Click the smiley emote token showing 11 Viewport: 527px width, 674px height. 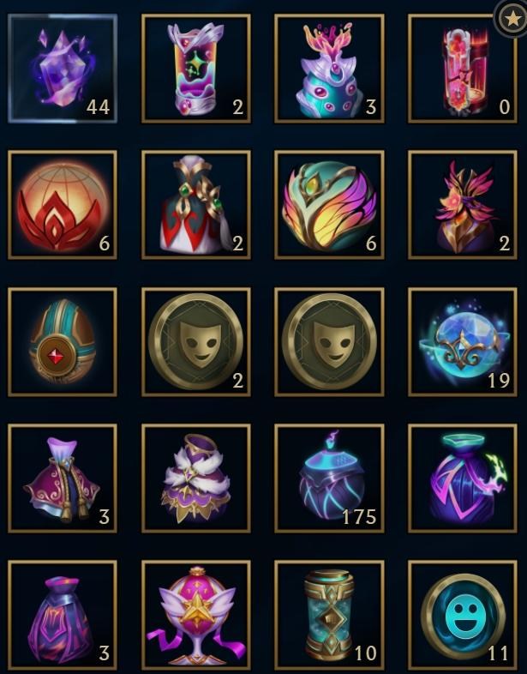[x=463, y=615]
